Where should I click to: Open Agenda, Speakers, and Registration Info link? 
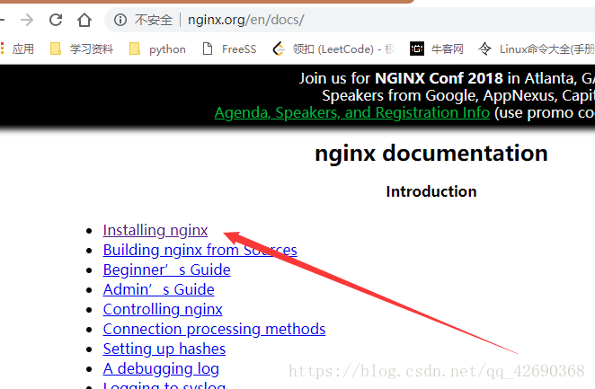[352, 112]
